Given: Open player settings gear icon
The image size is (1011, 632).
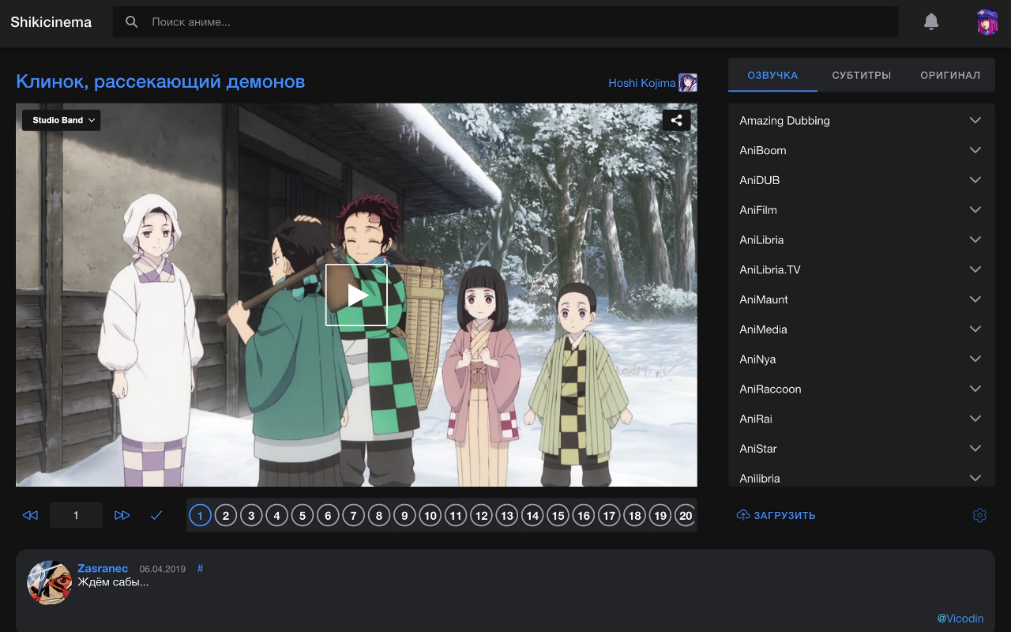Looking at the screenshot, I should 979,515.
